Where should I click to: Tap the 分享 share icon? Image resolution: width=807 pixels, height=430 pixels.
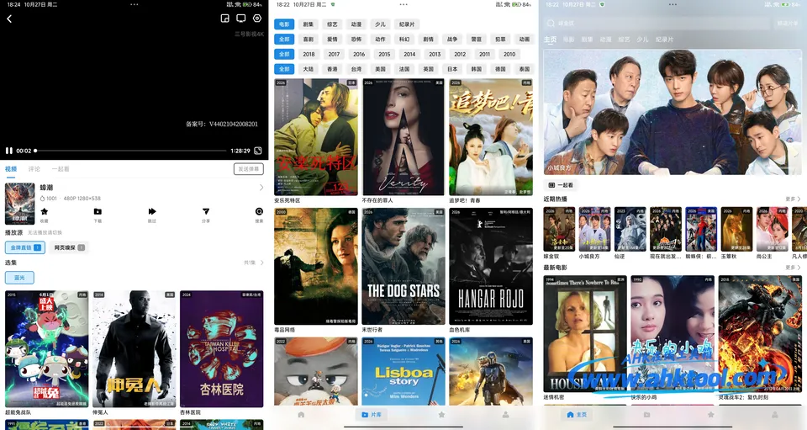tap(206, 212)
